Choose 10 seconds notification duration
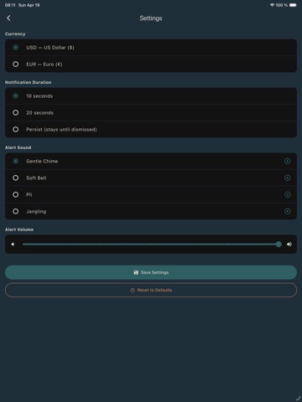The image size is (302, 402). click(151, 96)
